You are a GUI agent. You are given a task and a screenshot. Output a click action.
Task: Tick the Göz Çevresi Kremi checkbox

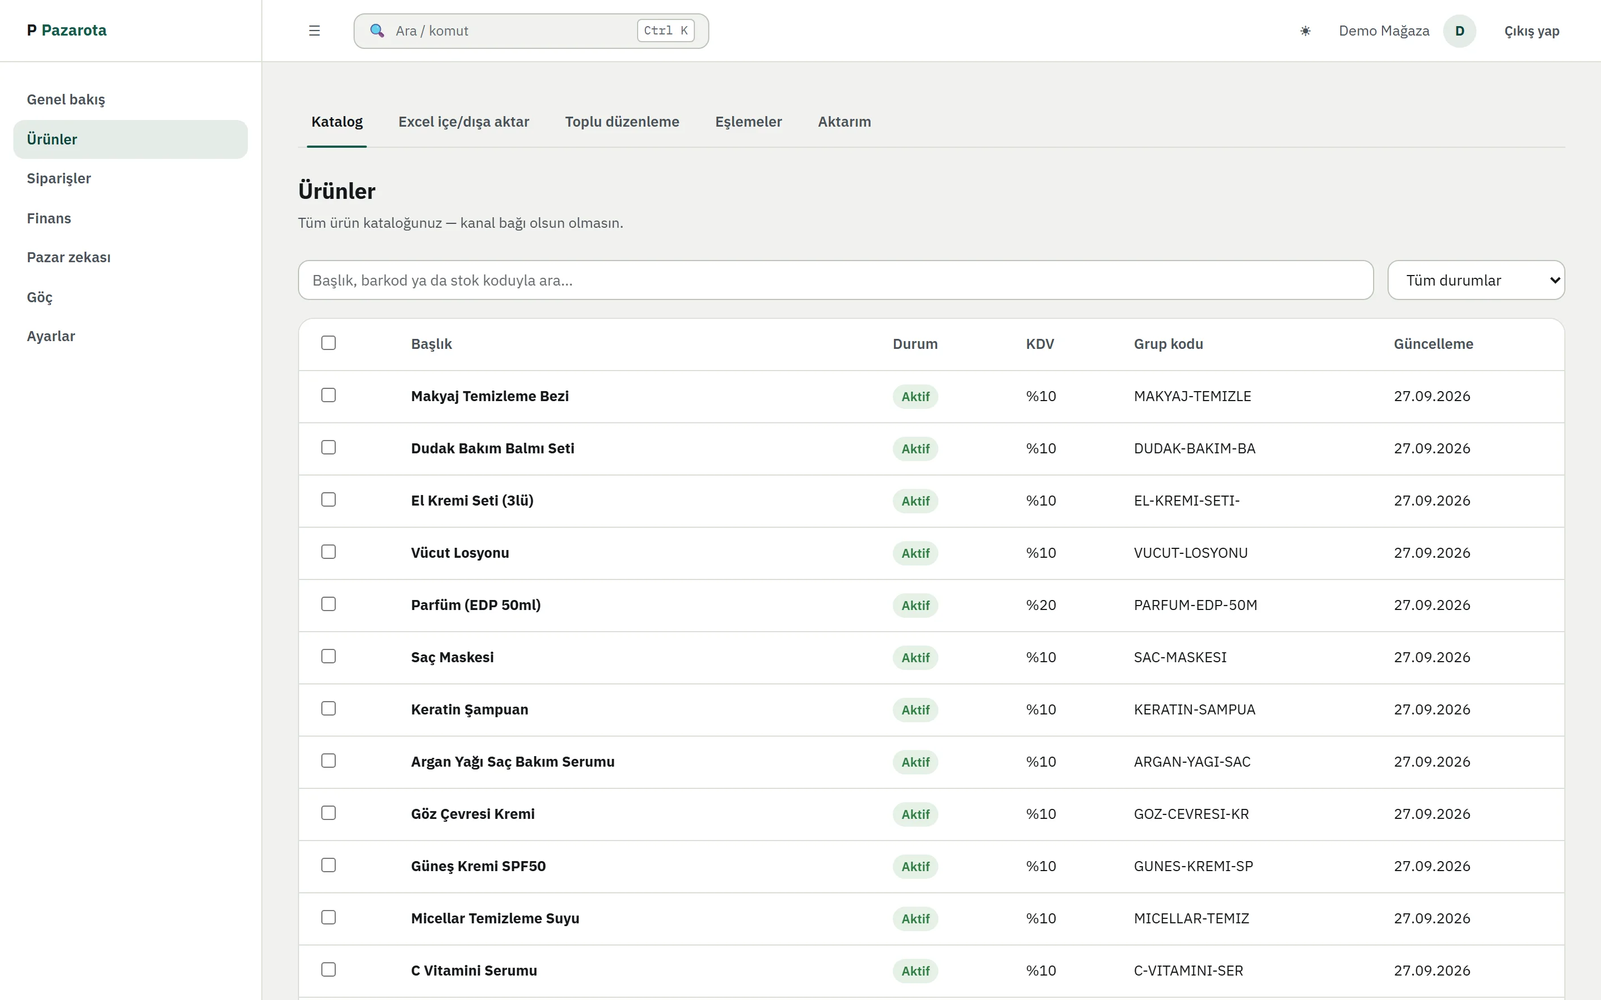328,813
